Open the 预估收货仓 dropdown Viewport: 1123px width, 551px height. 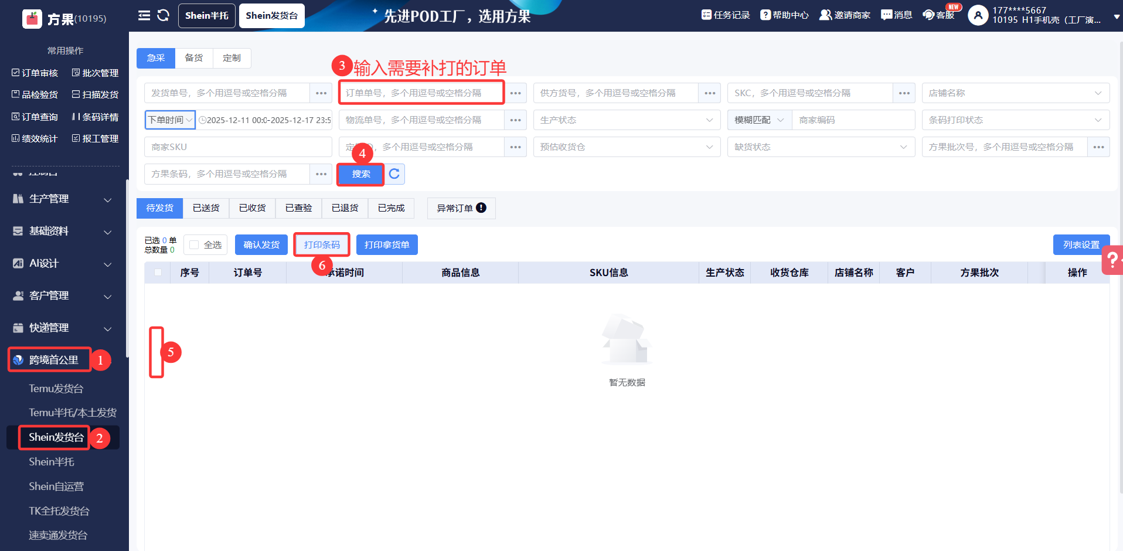pyautogui.click(x=627, y=147)
